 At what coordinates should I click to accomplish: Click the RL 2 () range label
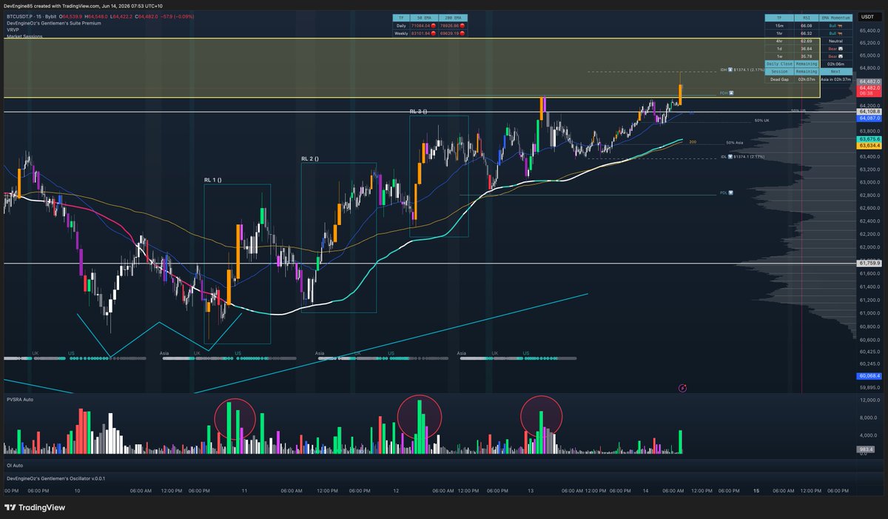pyautogui.click(x=310, y=158)
